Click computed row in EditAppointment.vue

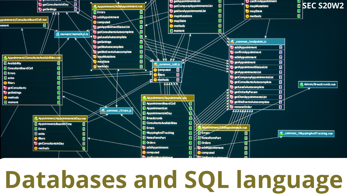pyautogui.click(x=223, y=152)
